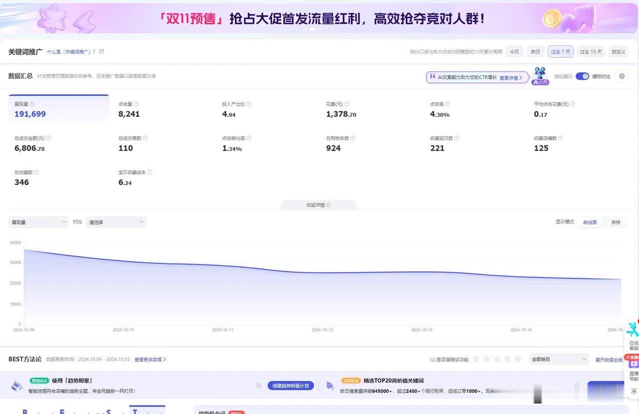Click the help icon next to 收藏宝贝数
Viewport: 639px width, 414px height.
457,138
